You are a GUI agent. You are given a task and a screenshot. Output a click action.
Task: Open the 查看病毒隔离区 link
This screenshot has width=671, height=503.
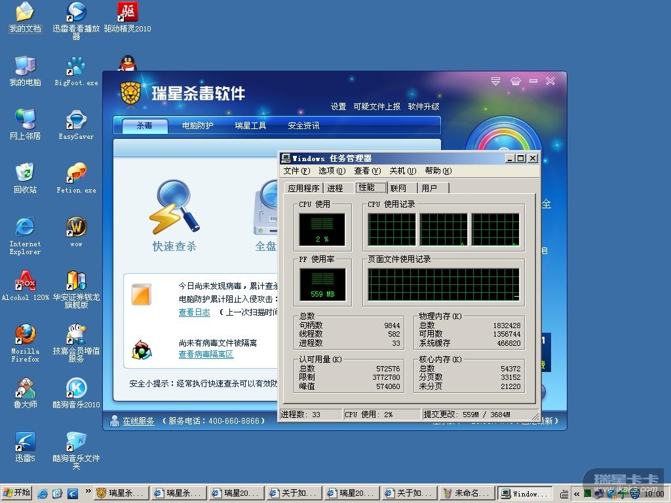[206, 354]
